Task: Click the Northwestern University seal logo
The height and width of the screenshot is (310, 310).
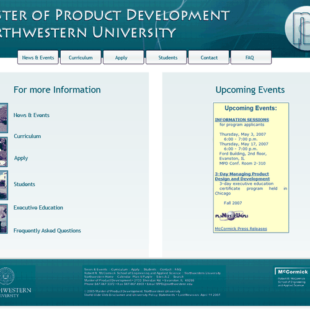Action: pyautogui.click(x=7, y=276)
